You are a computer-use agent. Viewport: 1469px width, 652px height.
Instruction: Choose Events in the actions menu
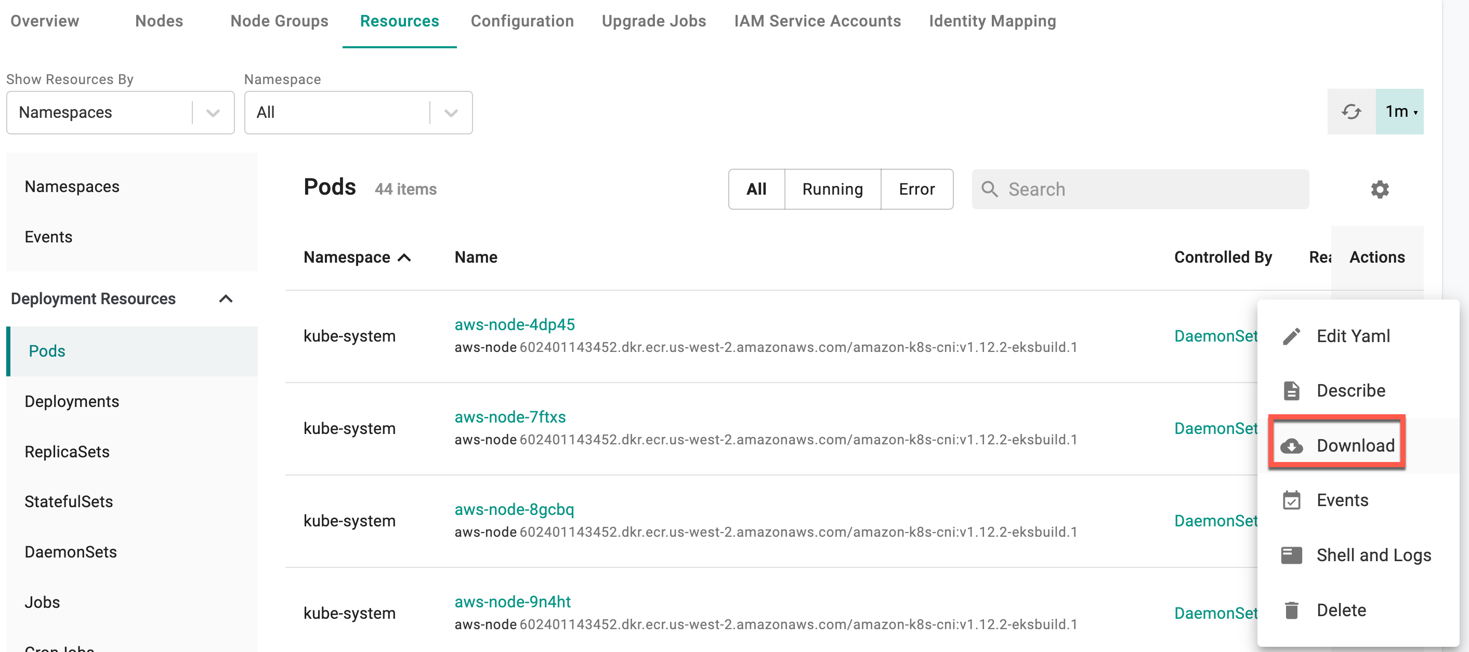pos(1358,500)
